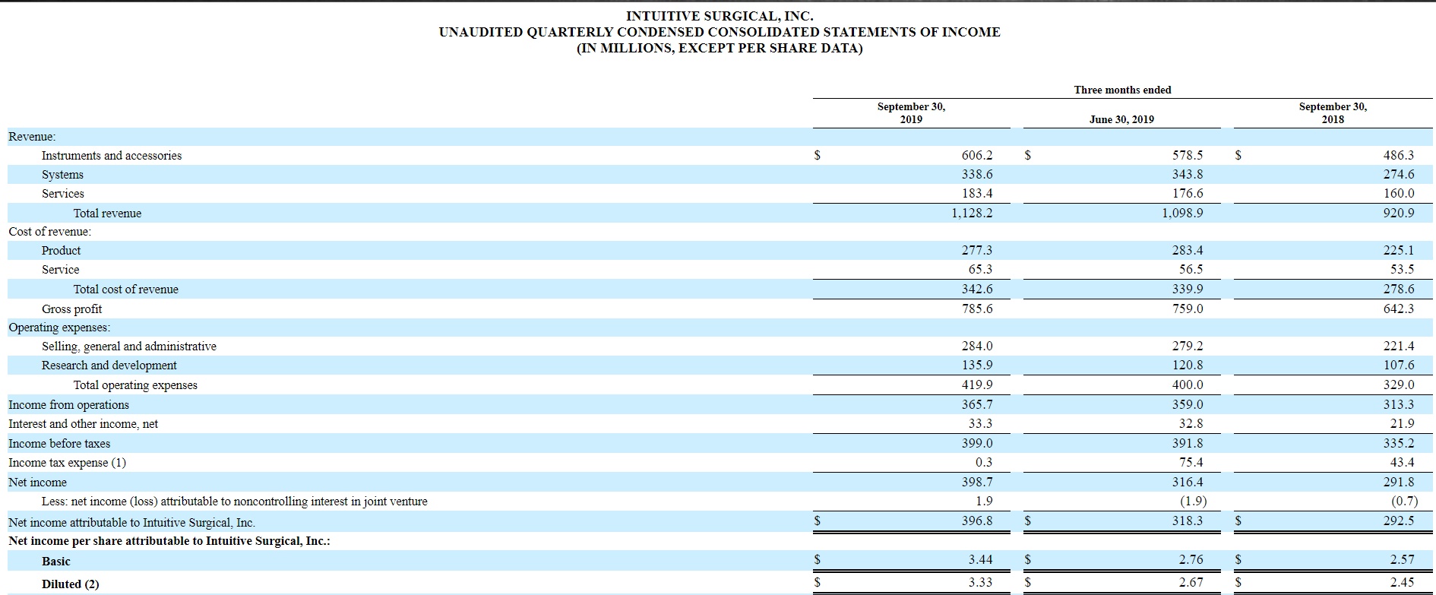Select the 'June 30, 2019' column header
Screen dimensions: 1436x595
click(1121, 119)
